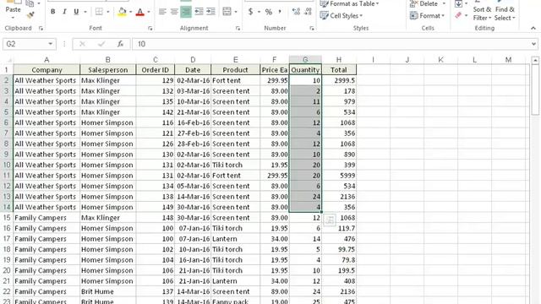Click the Quick Analysis icon below selection
Image resolution: width=541 pixels, height=304 pixels.
tap(330, 220)
